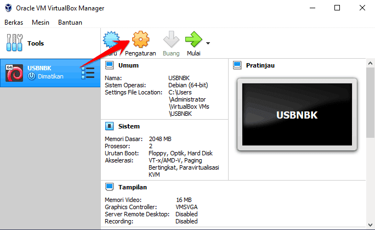This screenshot has height=230, width=375.
Task: Click the Pratinjau heading text
Action: [x=260, y=65]
